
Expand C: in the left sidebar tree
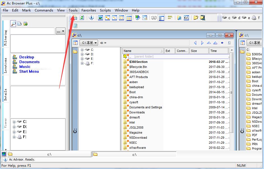[14, 122]
